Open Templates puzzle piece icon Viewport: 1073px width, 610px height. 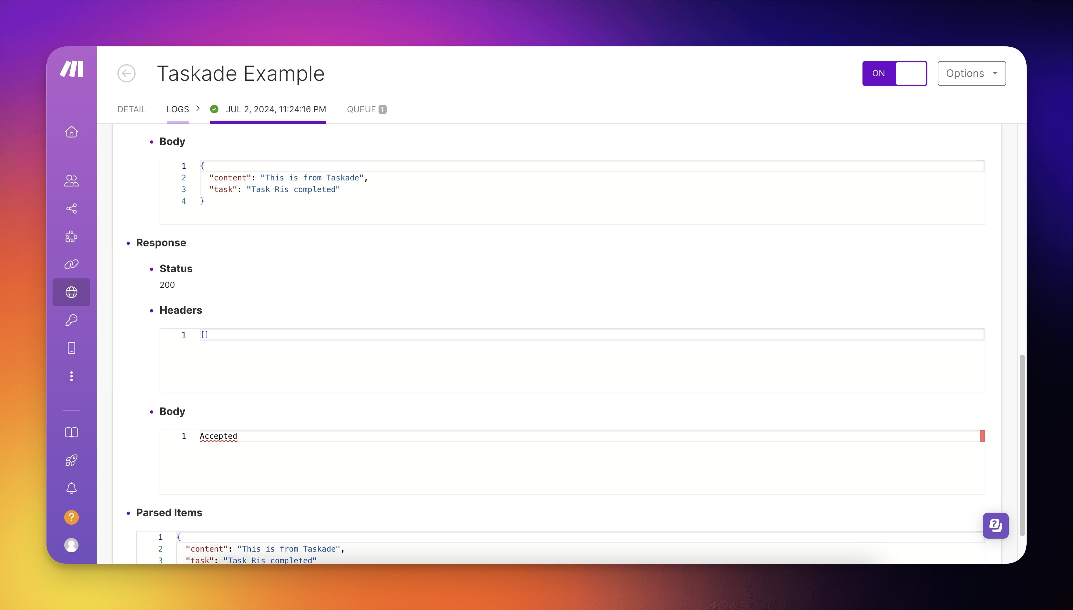tap(71, 237)
